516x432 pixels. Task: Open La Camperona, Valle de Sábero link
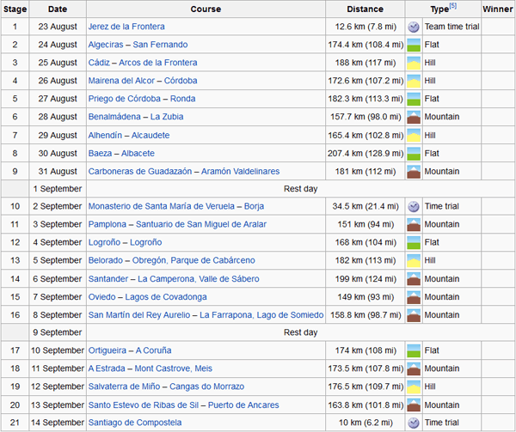[199, 279]
